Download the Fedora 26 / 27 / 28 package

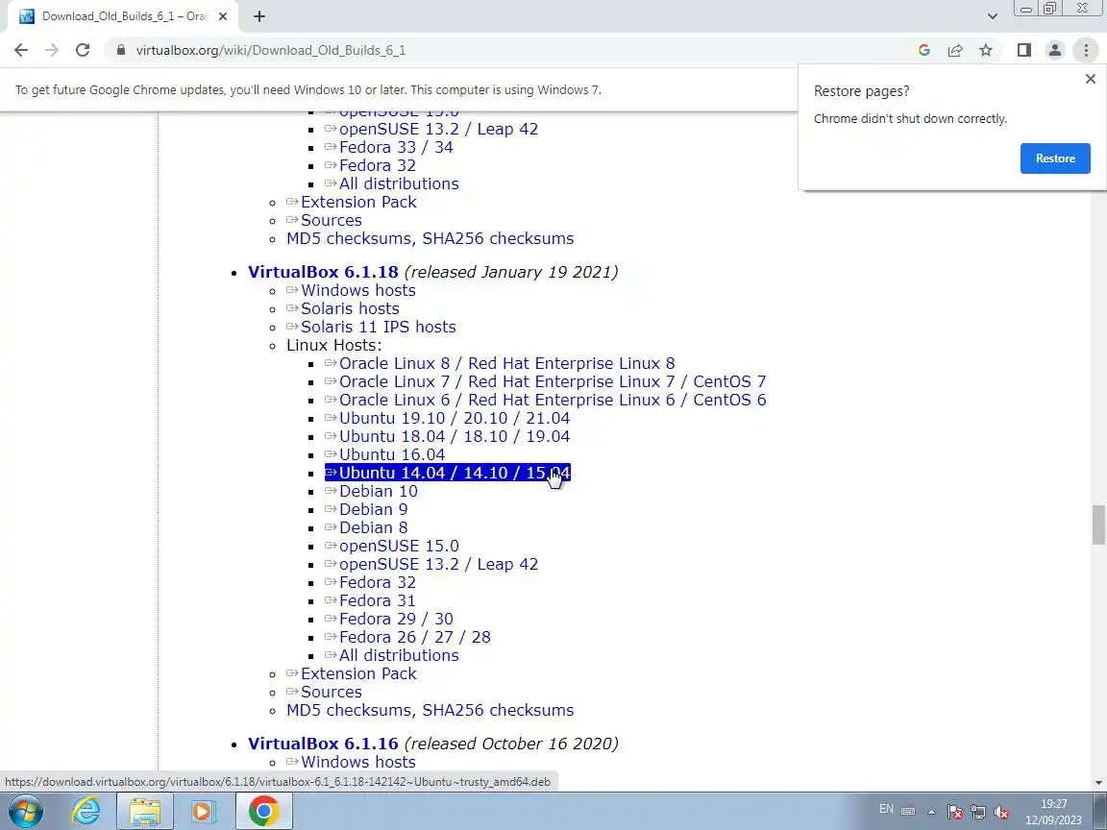click(x=414, y=637)
